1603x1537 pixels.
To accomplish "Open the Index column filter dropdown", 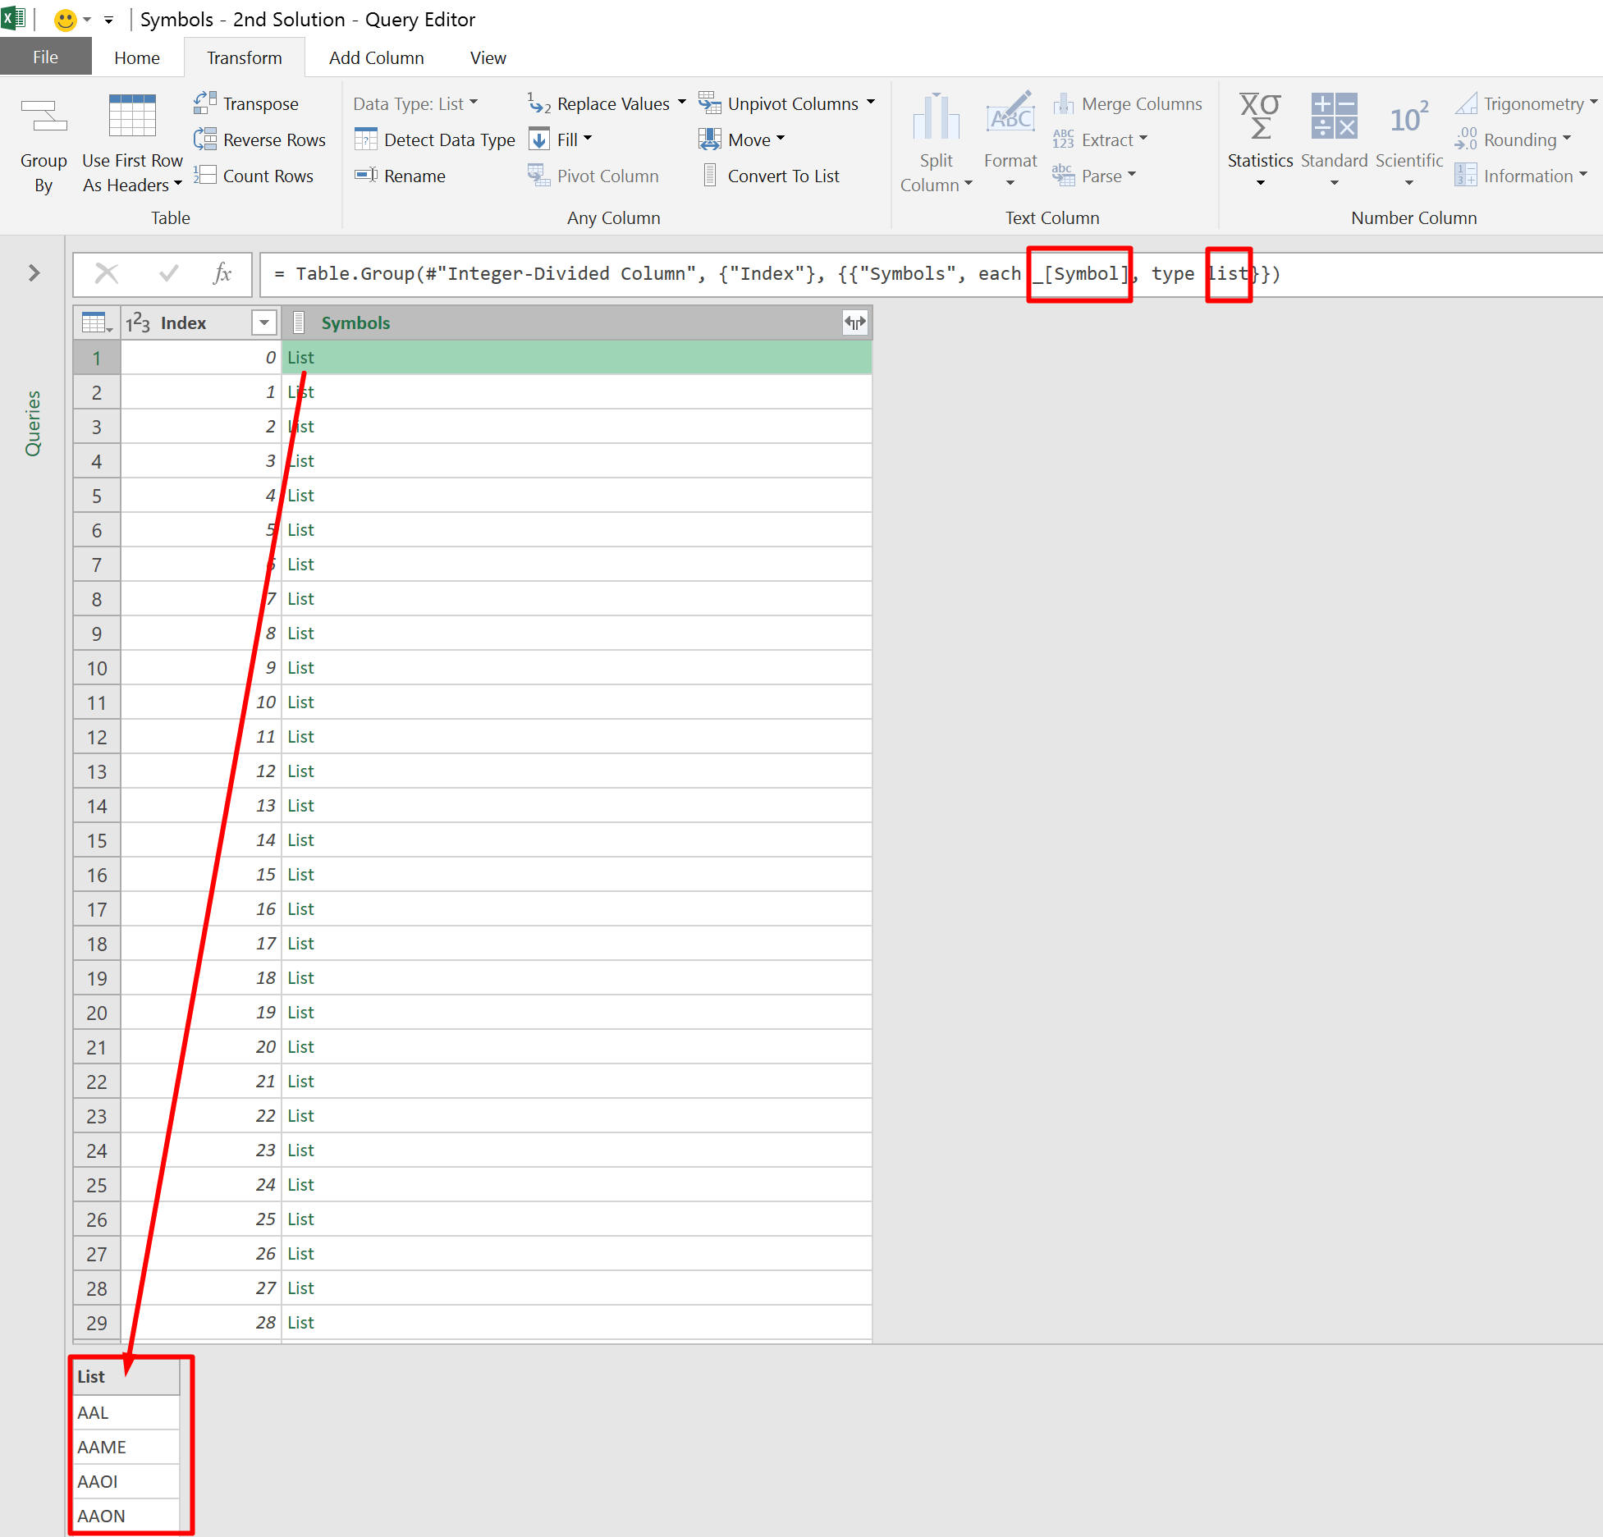I will pos(264,322).
